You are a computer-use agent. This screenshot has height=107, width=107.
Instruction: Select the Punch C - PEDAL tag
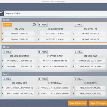tap(79, 79)
